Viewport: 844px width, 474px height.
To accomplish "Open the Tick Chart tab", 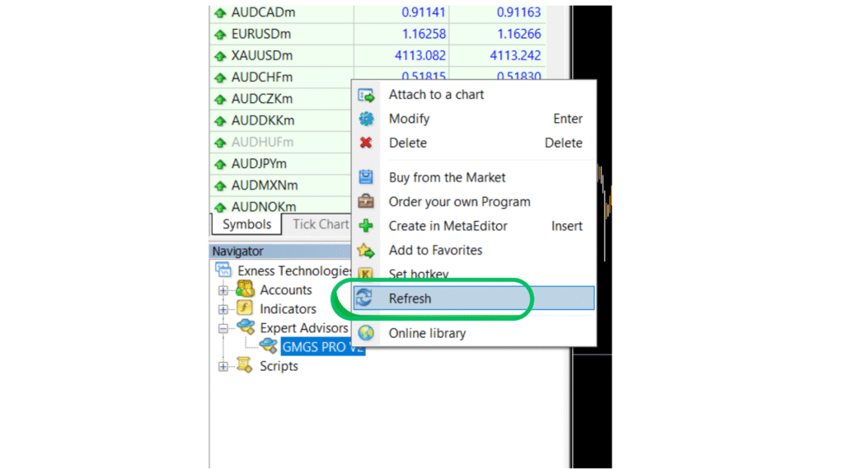I will click(x=320, y=224).
